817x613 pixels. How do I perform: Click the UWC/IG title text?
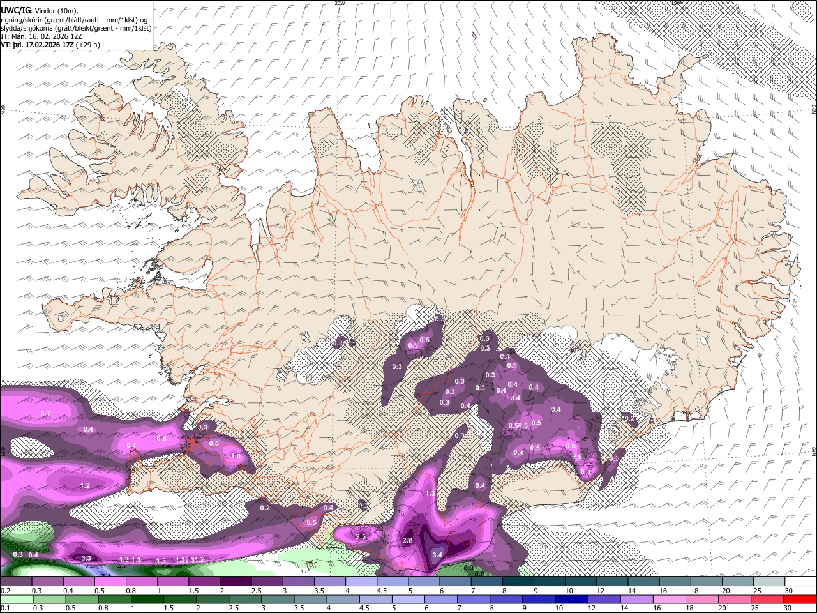pos(15,10)
